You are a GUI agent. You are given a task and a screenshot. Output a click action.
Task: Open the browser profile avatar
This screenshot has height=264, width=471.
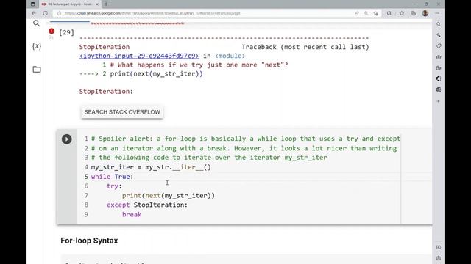point(425,13)
